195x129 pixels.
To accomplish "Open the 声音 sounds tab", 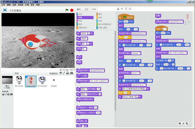I will 94,9.
